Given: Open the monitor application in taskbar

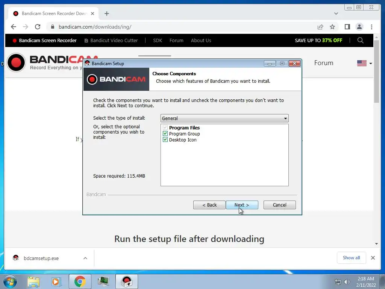Looking at the screenshot, I should coord(103,281).
